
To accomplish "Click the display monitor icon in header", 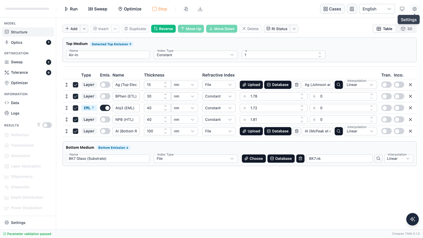I will click(x=402, y=9).
